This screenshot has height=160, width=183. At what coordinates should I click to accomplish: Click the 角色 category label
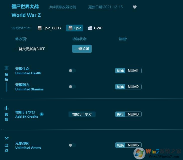[x=7, y=77]
